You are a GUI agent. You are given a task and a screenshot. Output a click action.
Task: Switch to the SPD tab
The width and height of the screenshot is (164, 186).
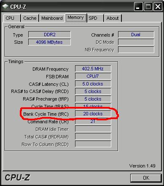point(95,18)
